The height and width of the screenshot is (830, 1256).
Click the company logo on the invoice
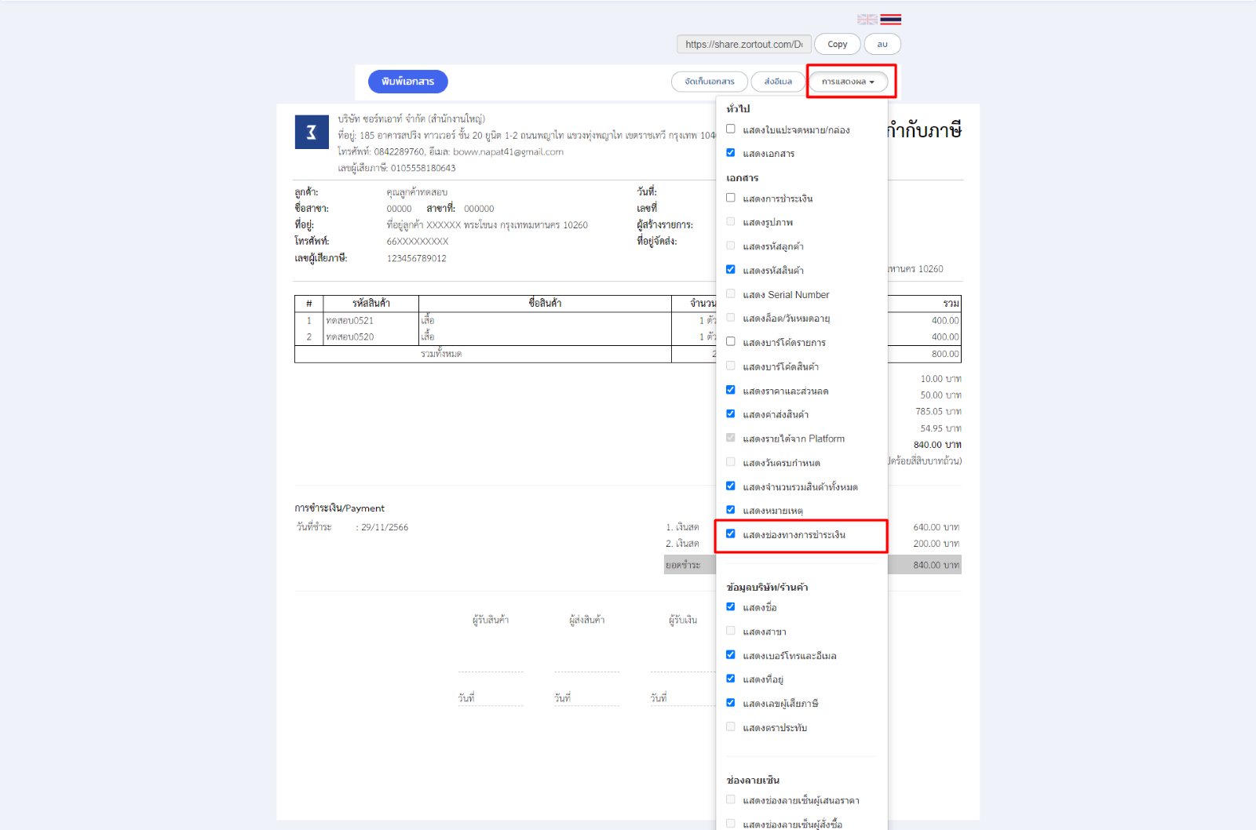point(311,132)
